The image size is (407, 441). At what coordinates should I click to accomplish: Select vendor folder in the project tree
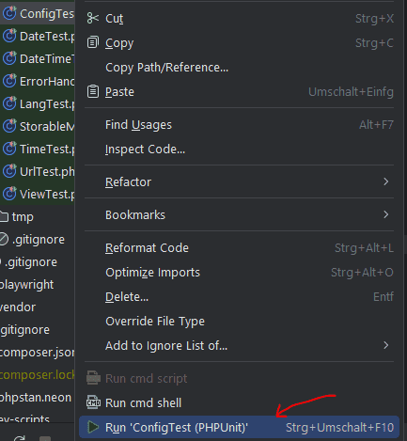click(x=38, y=307)
